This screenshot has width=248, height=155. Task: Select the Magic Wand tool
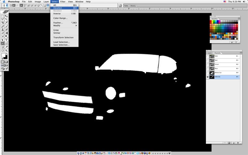(x=6, y=19)
